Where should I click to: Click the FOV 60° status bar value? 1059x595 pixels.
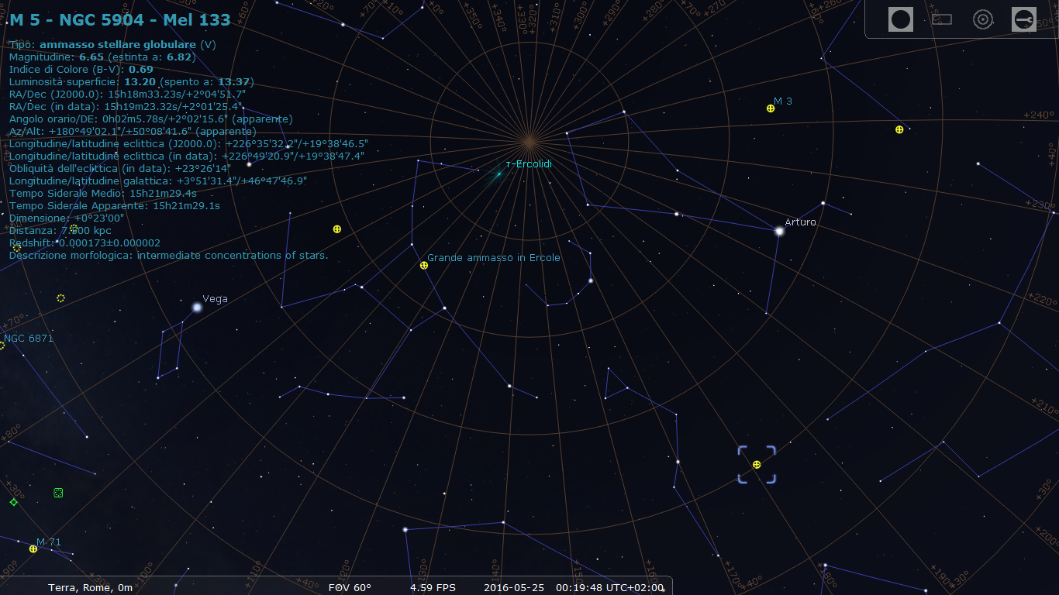350,588
